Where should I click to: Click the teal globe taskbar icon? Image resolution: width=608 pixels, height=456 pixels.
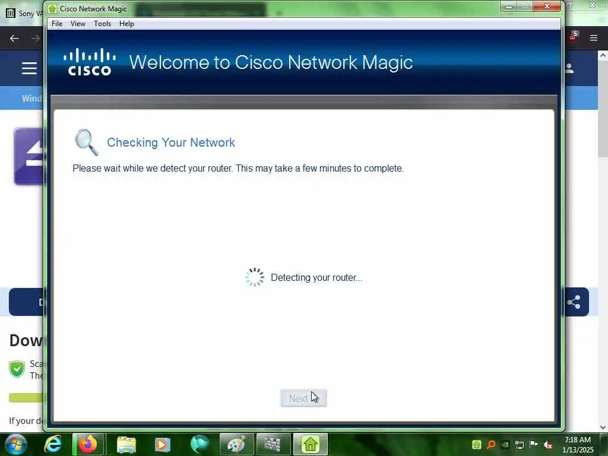tap(199, 444)
